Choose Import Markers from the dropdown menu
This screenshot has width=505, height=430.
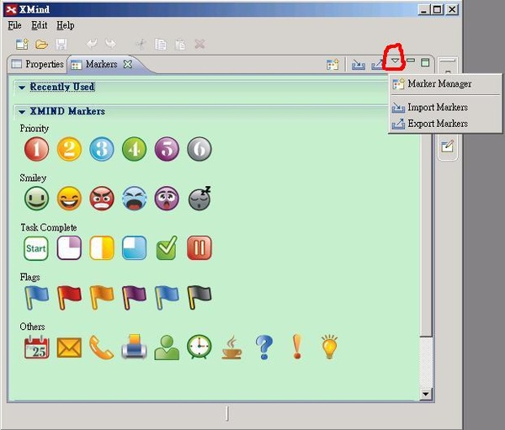pos(445,107)
